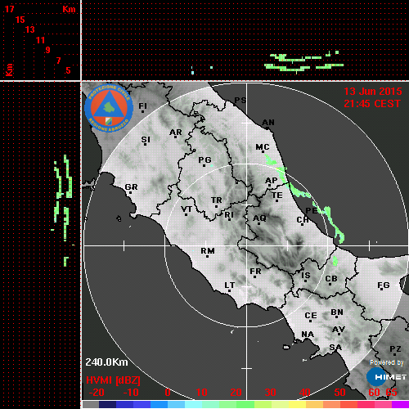409x409 pixels.
Task: Click the 13 height axis label
Action: (x=30, y=29)
